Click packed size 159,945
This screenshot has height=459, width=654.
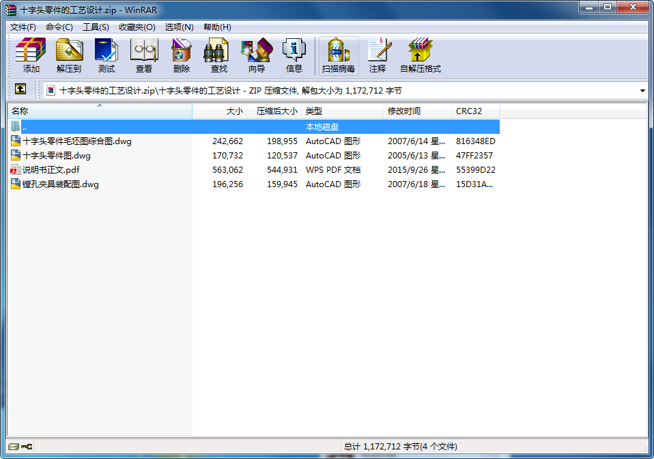pos(283,184)
